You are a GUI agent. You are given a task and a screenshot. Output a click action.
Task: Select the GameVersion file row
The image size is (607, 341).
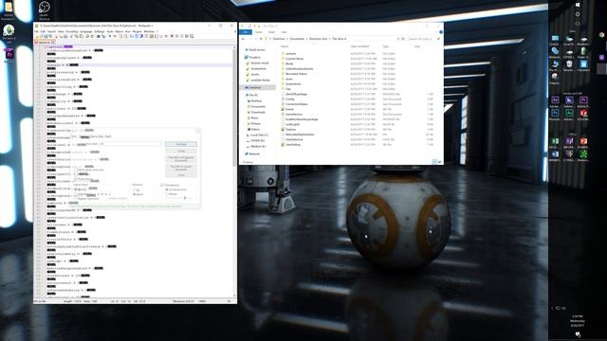(357, 115)
